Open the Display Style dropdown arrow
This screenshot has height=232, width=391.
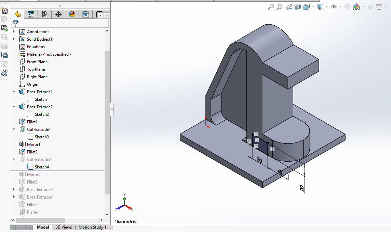tap(327, 7)
